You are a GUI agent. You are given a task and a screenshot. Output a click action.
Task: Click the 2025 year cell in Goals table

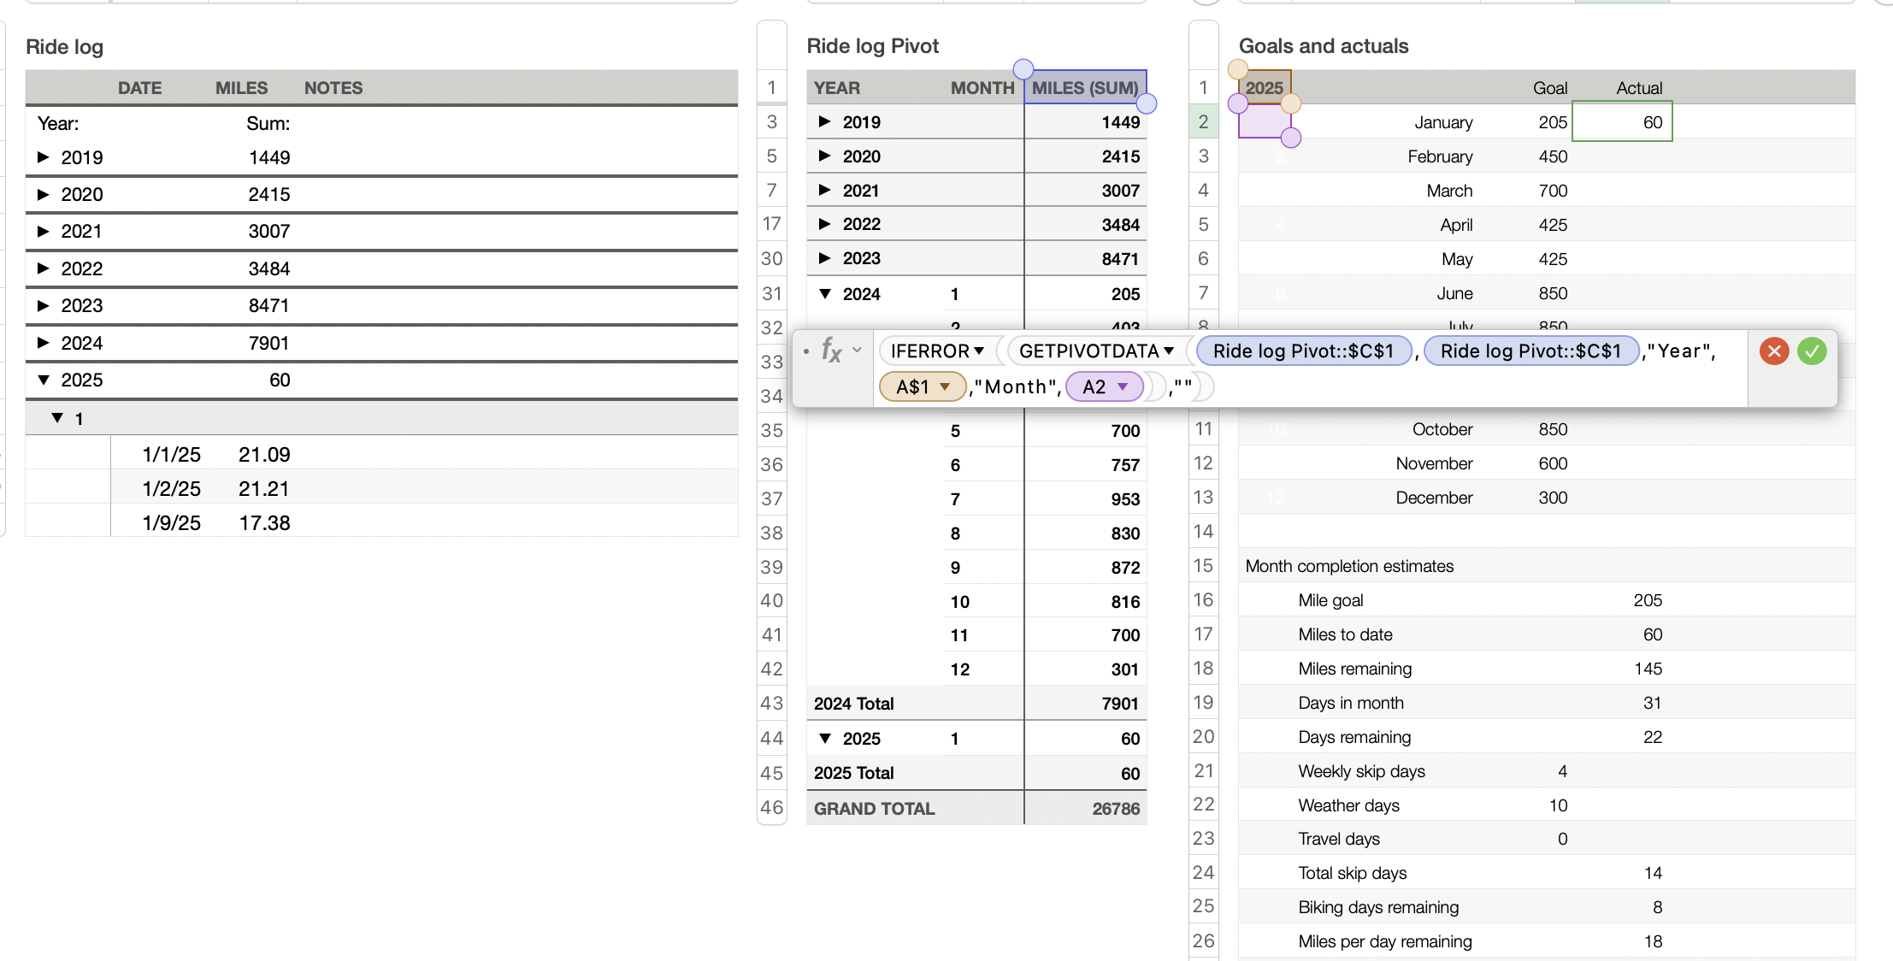[1264, 88]
